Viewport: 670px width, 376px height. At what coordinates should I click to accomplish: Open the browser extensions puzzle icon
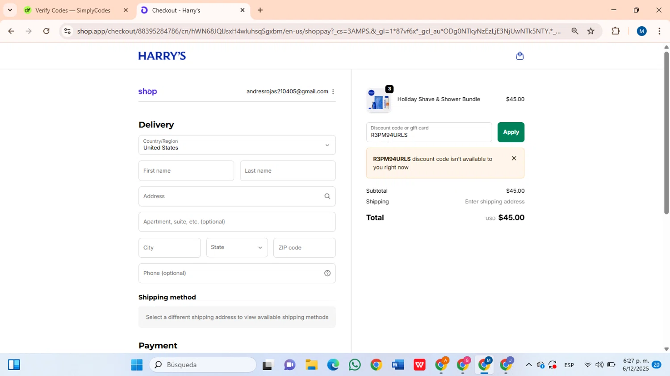616,31
